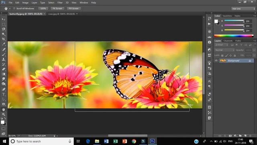This screenshot has height=145, width=257.
Task: Open the Color panel flyout menu
Action: pyautogui.click(x=255, y=16)
